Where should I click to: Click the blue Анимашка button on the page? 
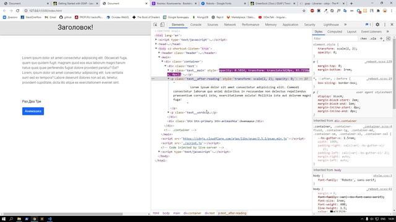33,111
